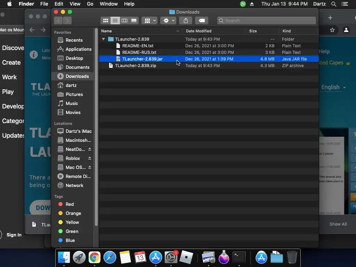Image resolution: width=356 pixels, height=267 pixels.
Task: Open the dartz home folder
Action: click(x=73, y=86)
